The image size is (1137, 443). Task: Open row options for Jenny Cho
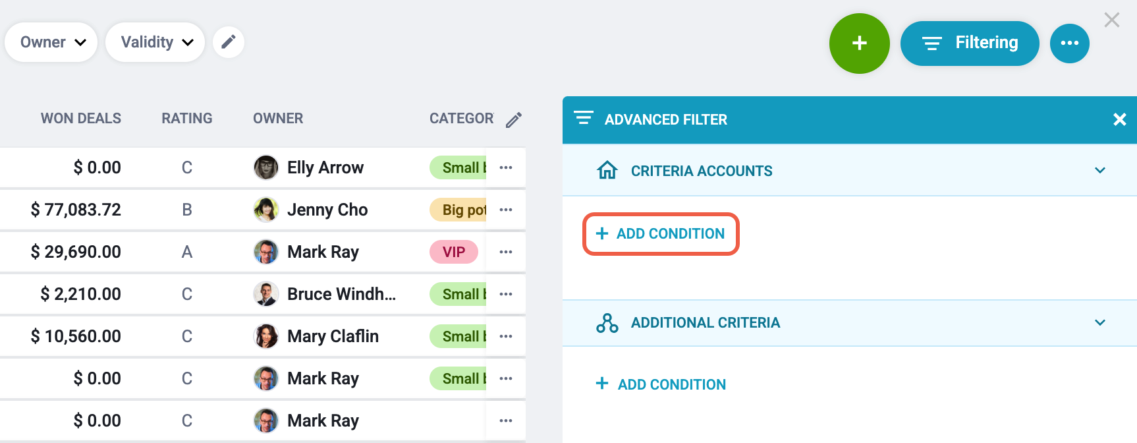[x=506, y=210]
